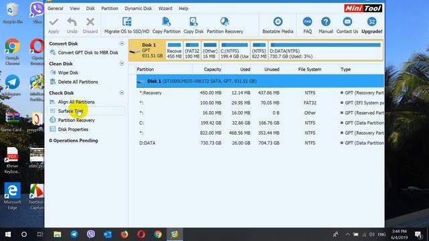Select the D:DATA partition row
The height and width of the screenshot is (241, 429).
[260, 143]
